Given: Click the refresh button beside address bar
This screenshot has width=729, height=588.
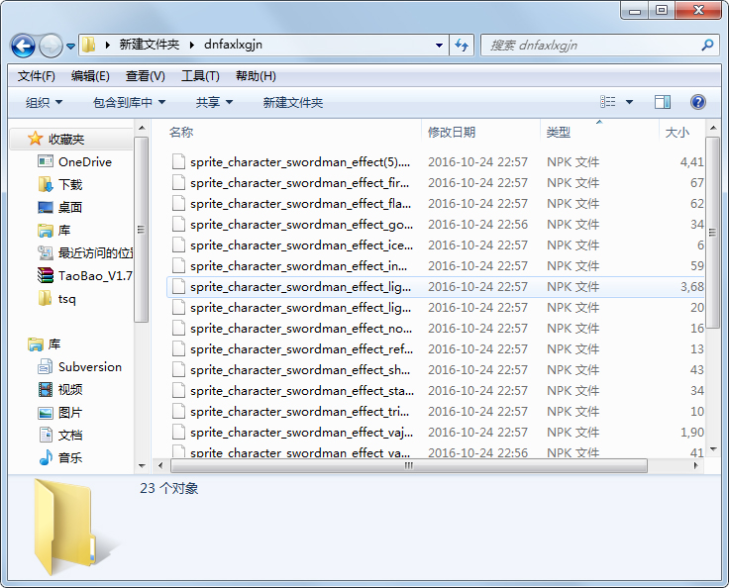Looking at the screenshot, I should click(x=462, y=46).
